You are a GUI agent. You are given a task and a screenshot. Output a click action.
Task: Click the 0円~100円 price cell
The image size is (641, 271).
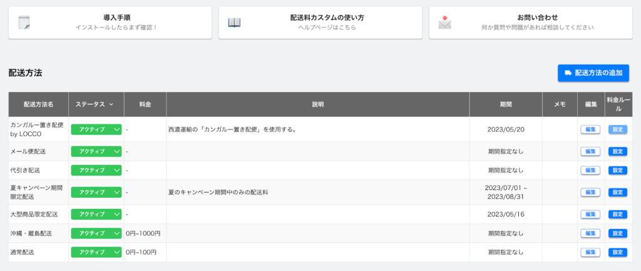145,252
